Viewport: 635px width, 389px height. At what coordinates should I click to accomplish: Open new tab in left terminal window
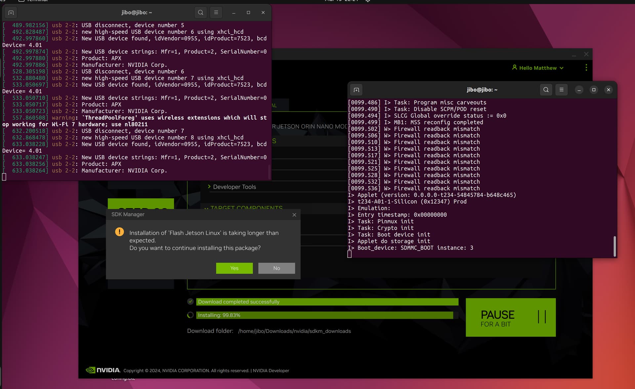point(11,13)
